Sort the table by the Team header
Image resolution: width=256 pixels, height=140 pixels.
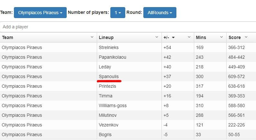point(8,37)
